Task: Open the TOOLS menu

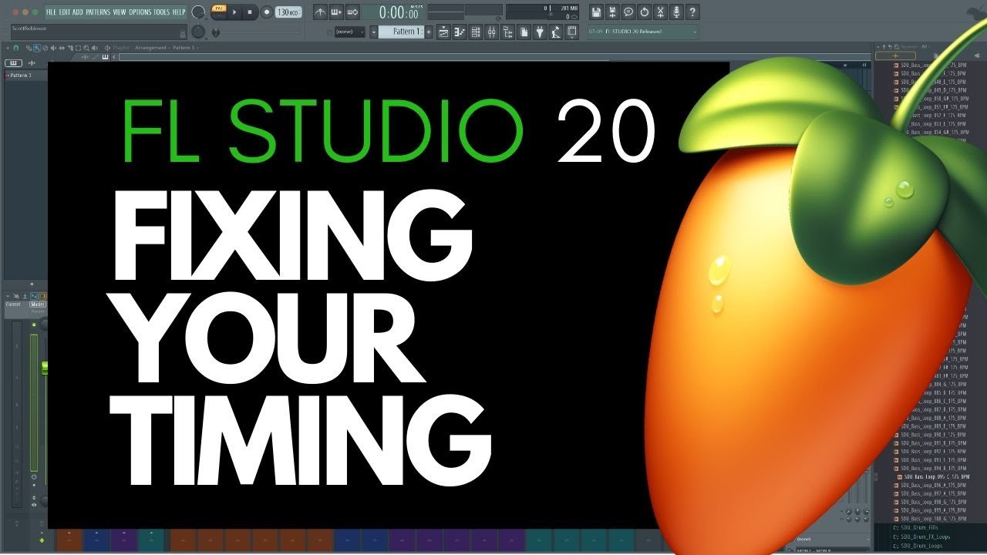Action: 161,12
